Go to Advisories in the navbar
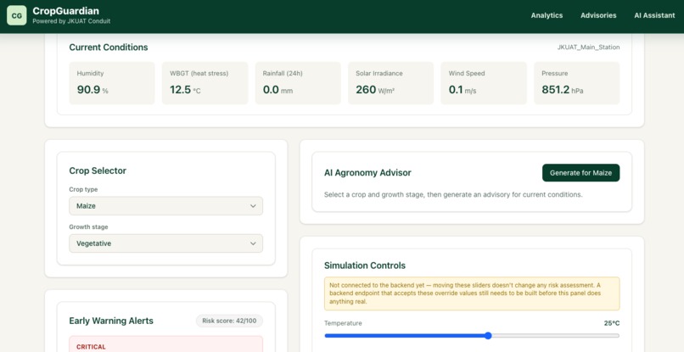This screenshot has height=352, width=684. tap(598, 15)
